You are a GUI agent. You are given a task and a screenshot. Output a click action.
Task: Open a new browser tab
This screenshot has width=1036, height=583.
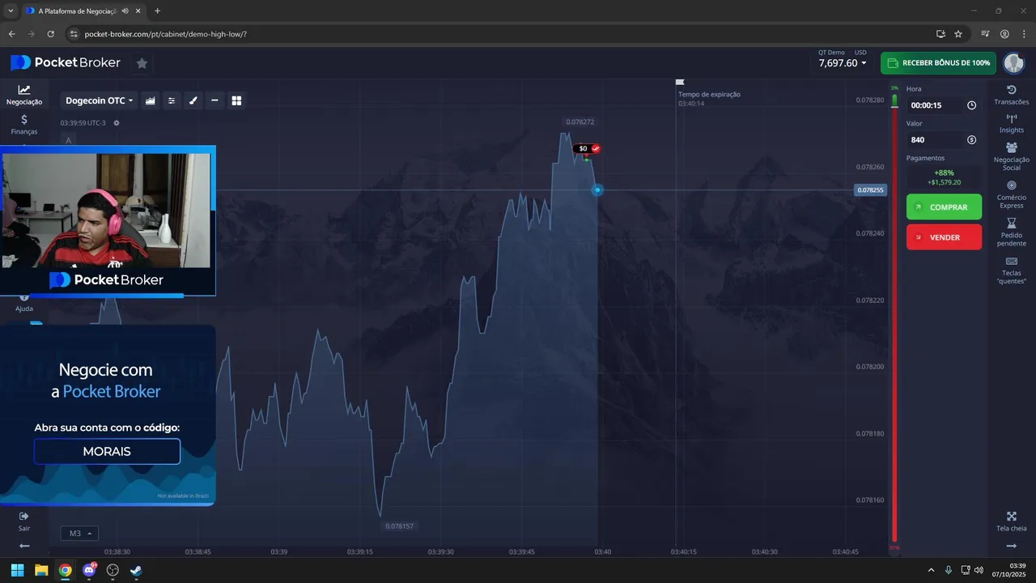click(x=157, y=11)
